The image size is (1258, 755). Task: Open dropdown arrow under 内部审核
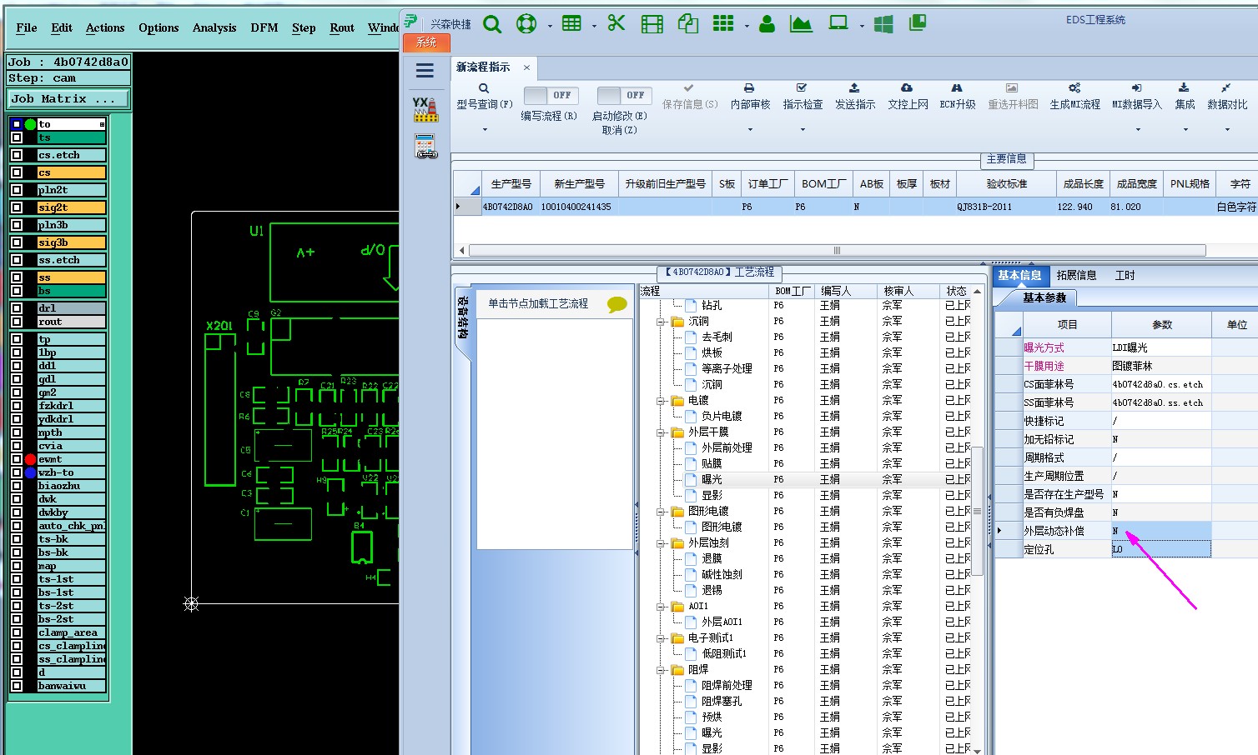pyautogui.click(x=750, y=129)
